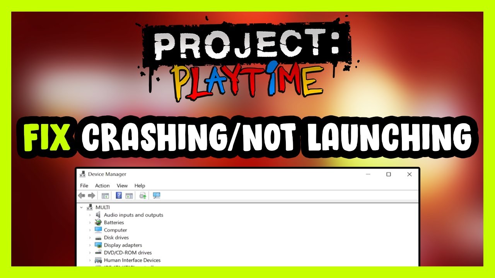
Task: Select the 'Disk drives' label
Action: [x=116, y=237]
